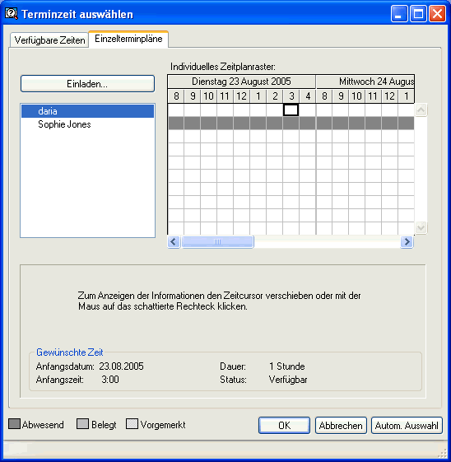Select Sophie Jones in the attendee list
The height and width of the screenshot is (462, 451).
coord(87,124)
